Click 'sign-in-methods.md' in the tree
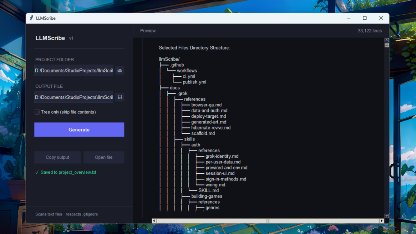 click(x=226, y=179)
